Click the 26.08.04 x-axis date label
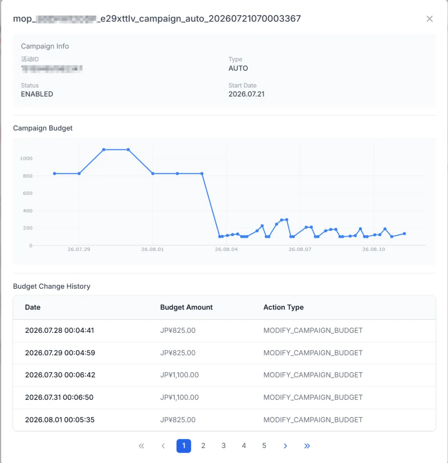Screen dimensions: 448x463 226,249
